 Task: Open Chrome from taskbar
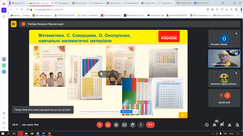click(x=32, y=134)
